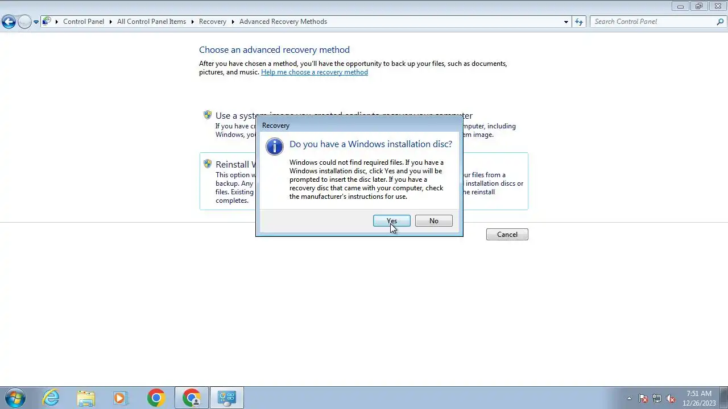Image resolution: width=728 pixels, height=409 pixels.
Task: Open the Windows Start menu
Action: pyautogui.click(x=15, y=398)
